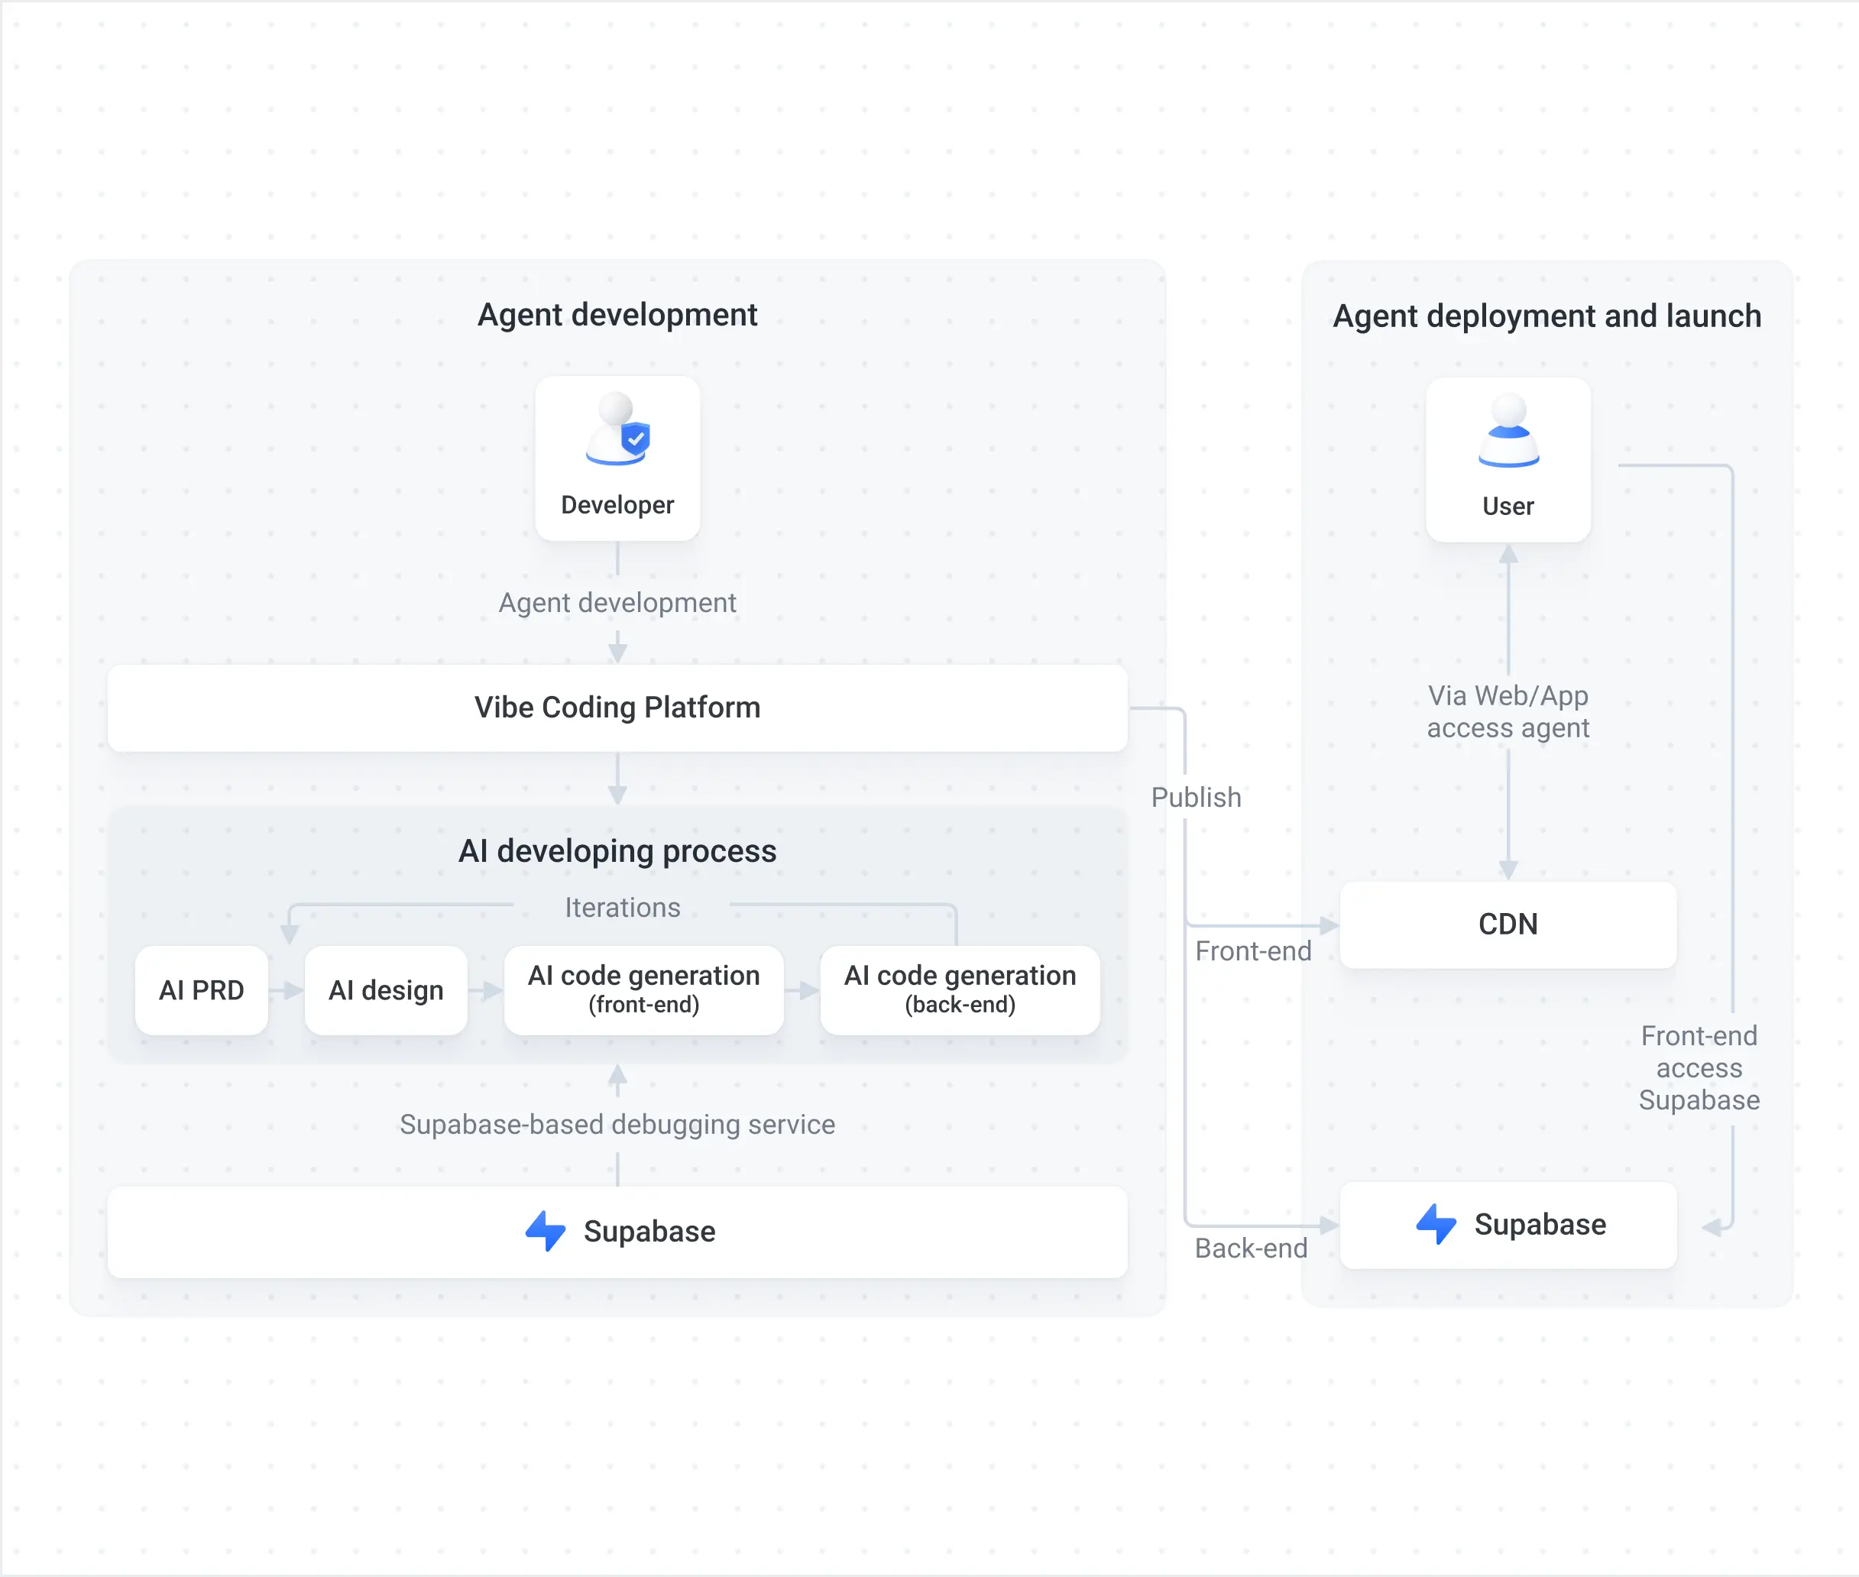The width and height of the screenshot is (1859, 1577).
Task: Click the Supabase lightning bolt in the development panel
Action: [x=546, y=1231]
